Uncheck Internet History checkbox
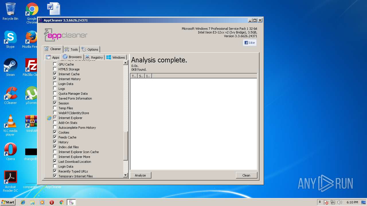 click(x=55, y=79)
